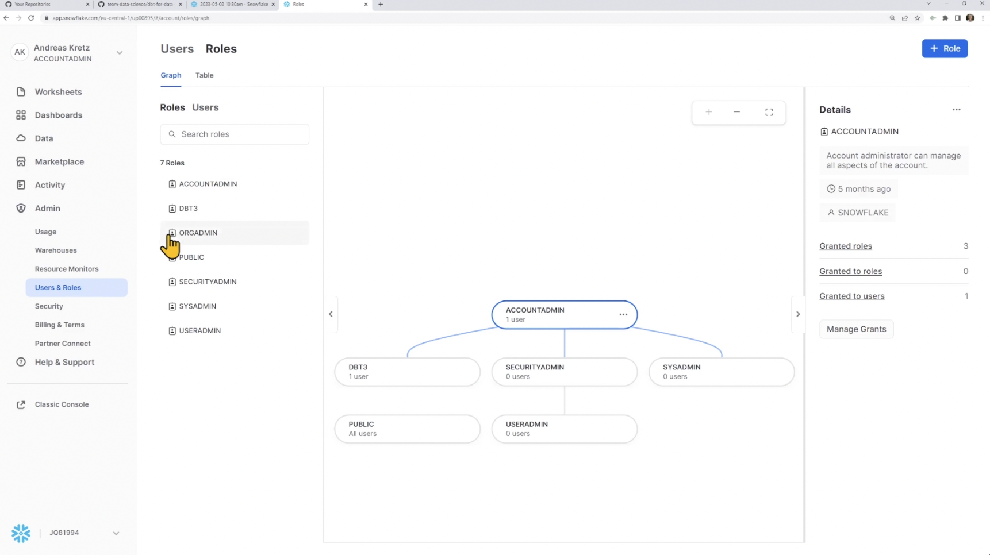Open the Granted to users link
Screen dimensions: 990x555
(851, 296)
